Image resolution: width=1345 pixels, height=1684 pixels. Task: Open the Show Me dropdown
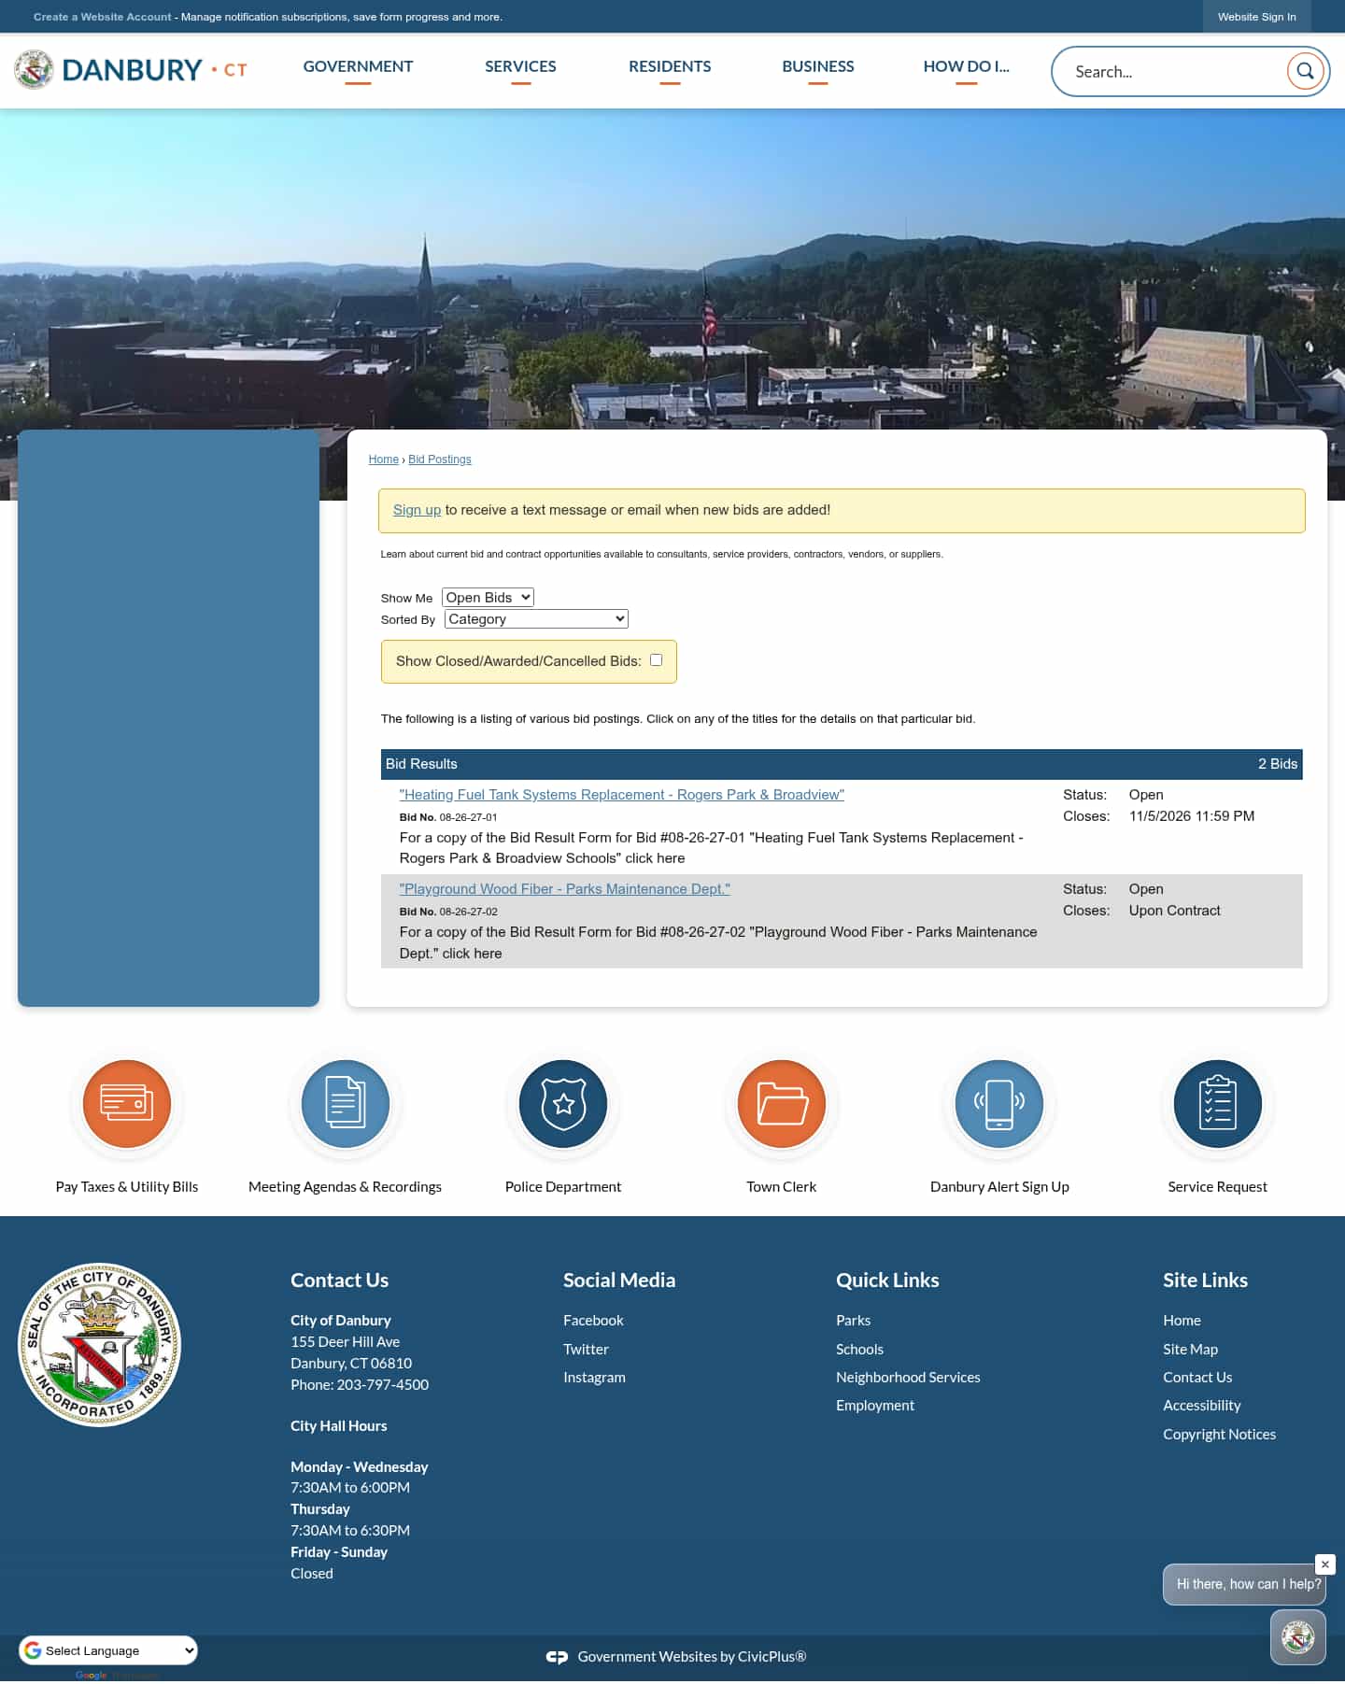tap(488, 597)
